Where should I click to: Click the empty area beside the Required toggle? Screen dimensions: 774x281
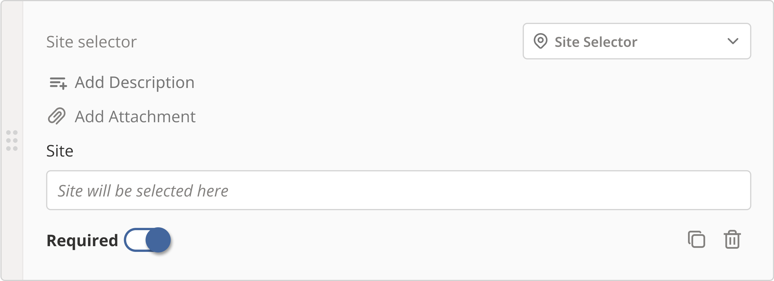(421, 240)
